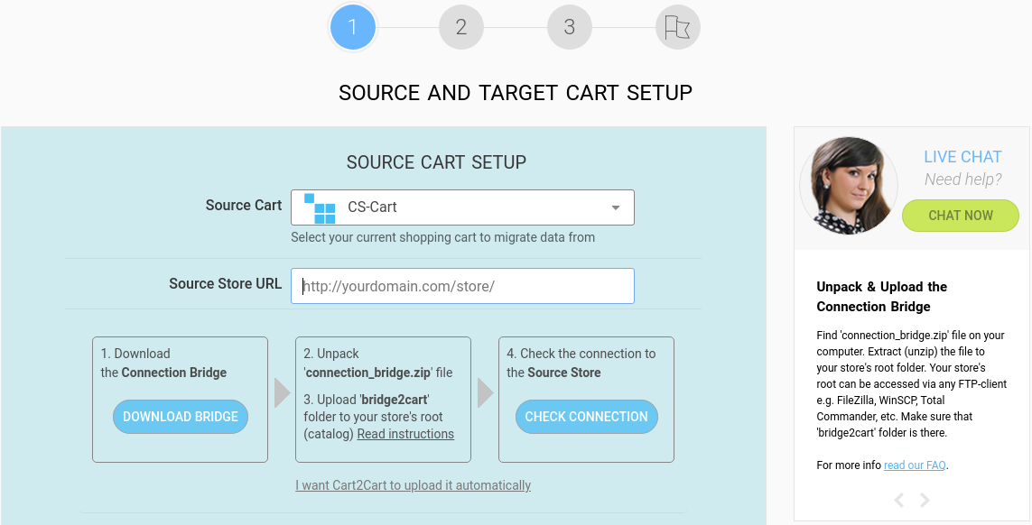1032x525 pixels.
Task: Go to the step 3 wizard circle
Action: tap(570, 28)
